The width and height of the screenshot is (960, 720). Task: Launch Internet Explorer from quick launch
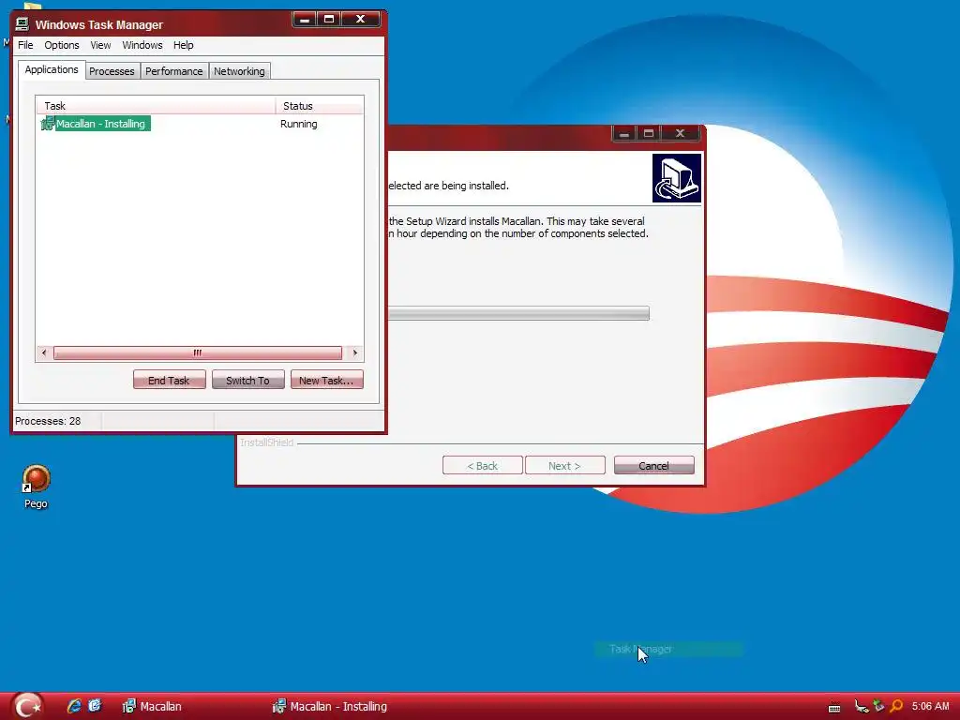point(74,706)
